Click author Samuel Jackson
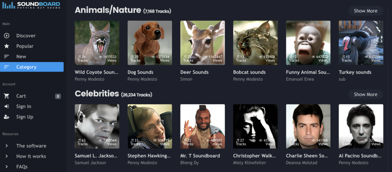This screenshot has height=172, width=392. pos(90,163)
